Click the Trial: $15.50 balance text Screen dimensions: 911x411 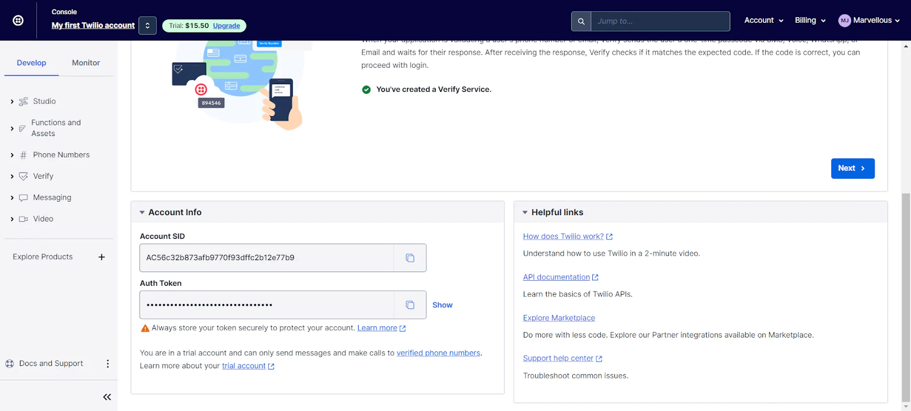pyautogui.click(x=189, y=26)
